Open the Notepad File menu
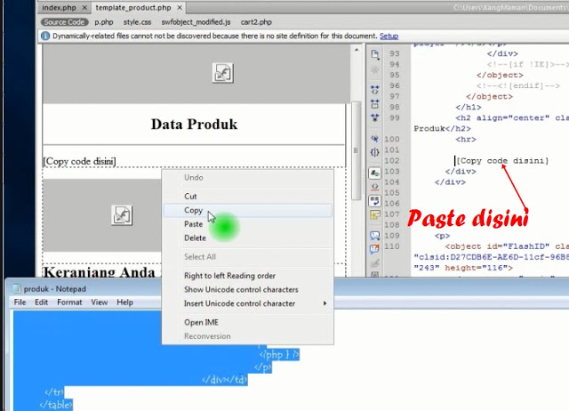This screenshot has height=411, width=569. tap(20, 302)
